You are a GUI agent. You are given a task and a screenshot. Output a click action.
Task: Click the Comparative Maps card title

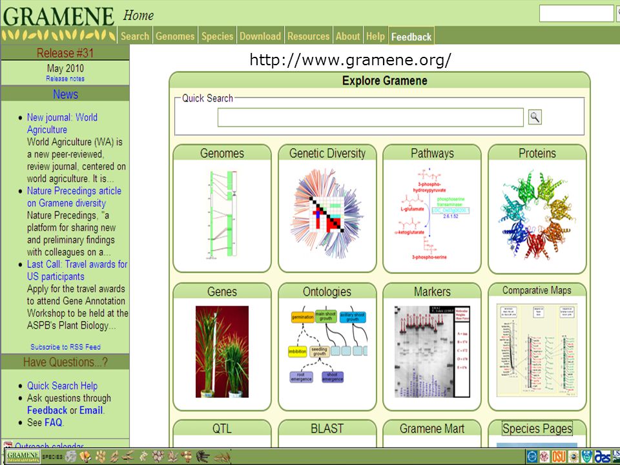(x=537, y=290)
